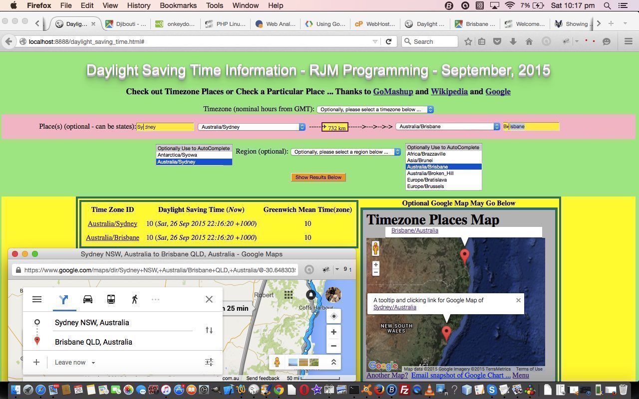Click the red marker near Sydney
The height and width of the screenshot is (399, 639).
click(447, 333)
